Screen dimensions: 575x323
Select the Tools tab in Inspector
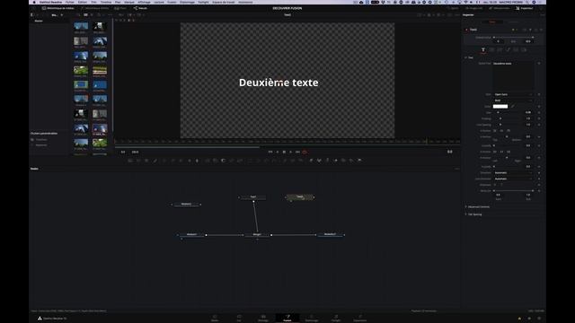492,22
